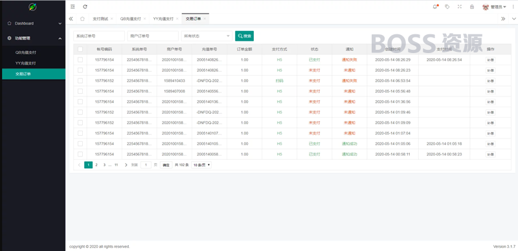The height and width of the screenshot is (251, 518).
Task: Click the home icon beside Dashboard
Action: click(9, 23)
